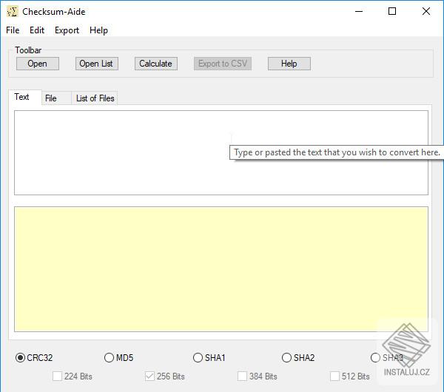
Task: Open the Export menu
Action: [67, 30]
